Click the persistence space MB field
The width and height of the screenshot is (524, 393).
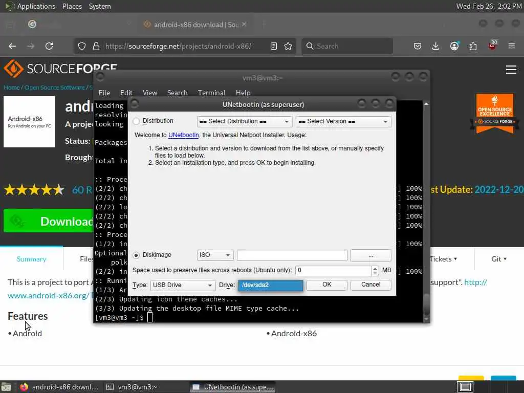(334, 270)
